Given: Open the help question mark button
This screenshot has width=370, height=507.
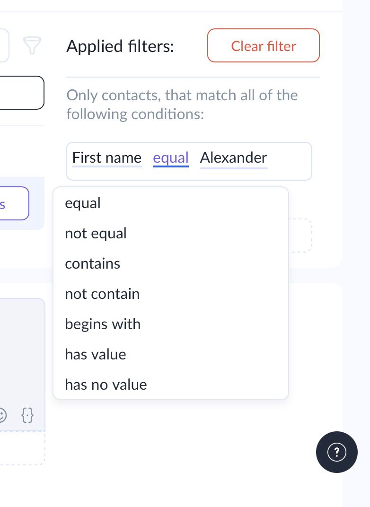Looking at the screenshot, I should pos(336,452).
